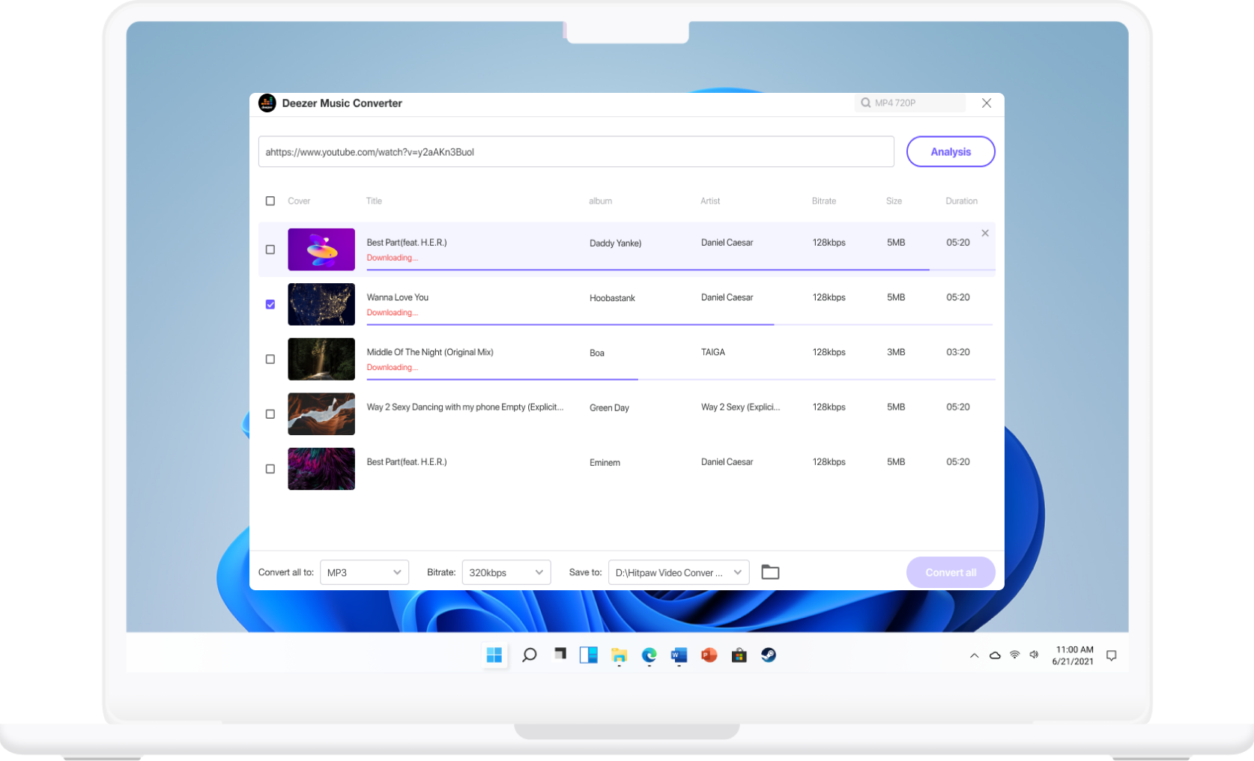Click the last Best Part colorful cover
The height and width of the screenshot is (761, 1254).
321,469
